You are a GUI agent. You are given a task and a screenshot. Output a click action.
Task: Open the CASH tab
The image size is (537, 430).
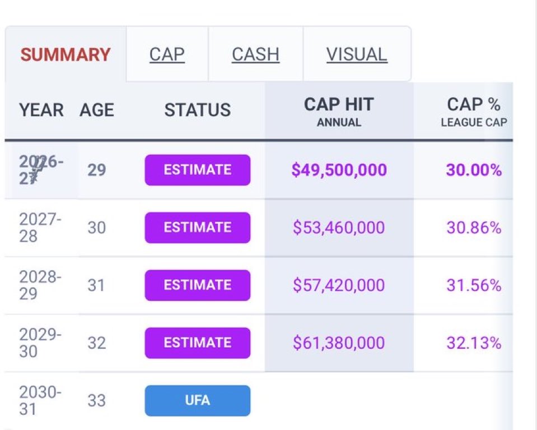255,54
